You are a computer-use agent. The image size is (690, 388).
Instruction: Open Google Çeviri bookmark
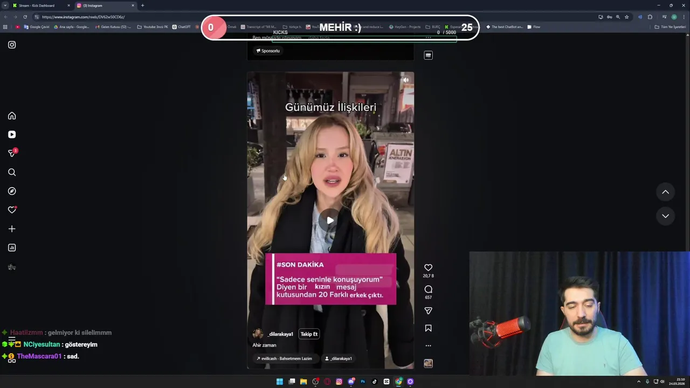point(37,27)
